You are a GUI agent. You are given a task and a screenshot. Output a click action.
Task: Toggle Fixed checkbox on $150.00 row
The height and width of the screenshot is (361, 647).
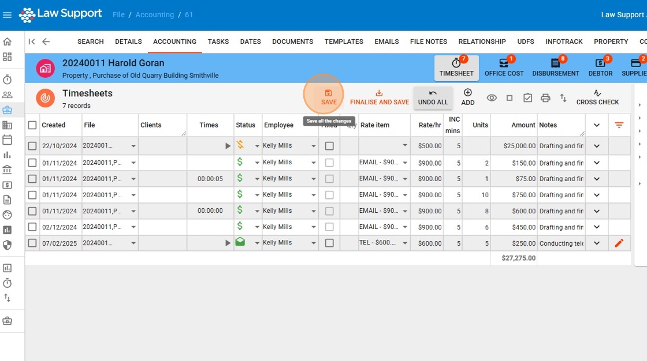[x=329, y=163]
